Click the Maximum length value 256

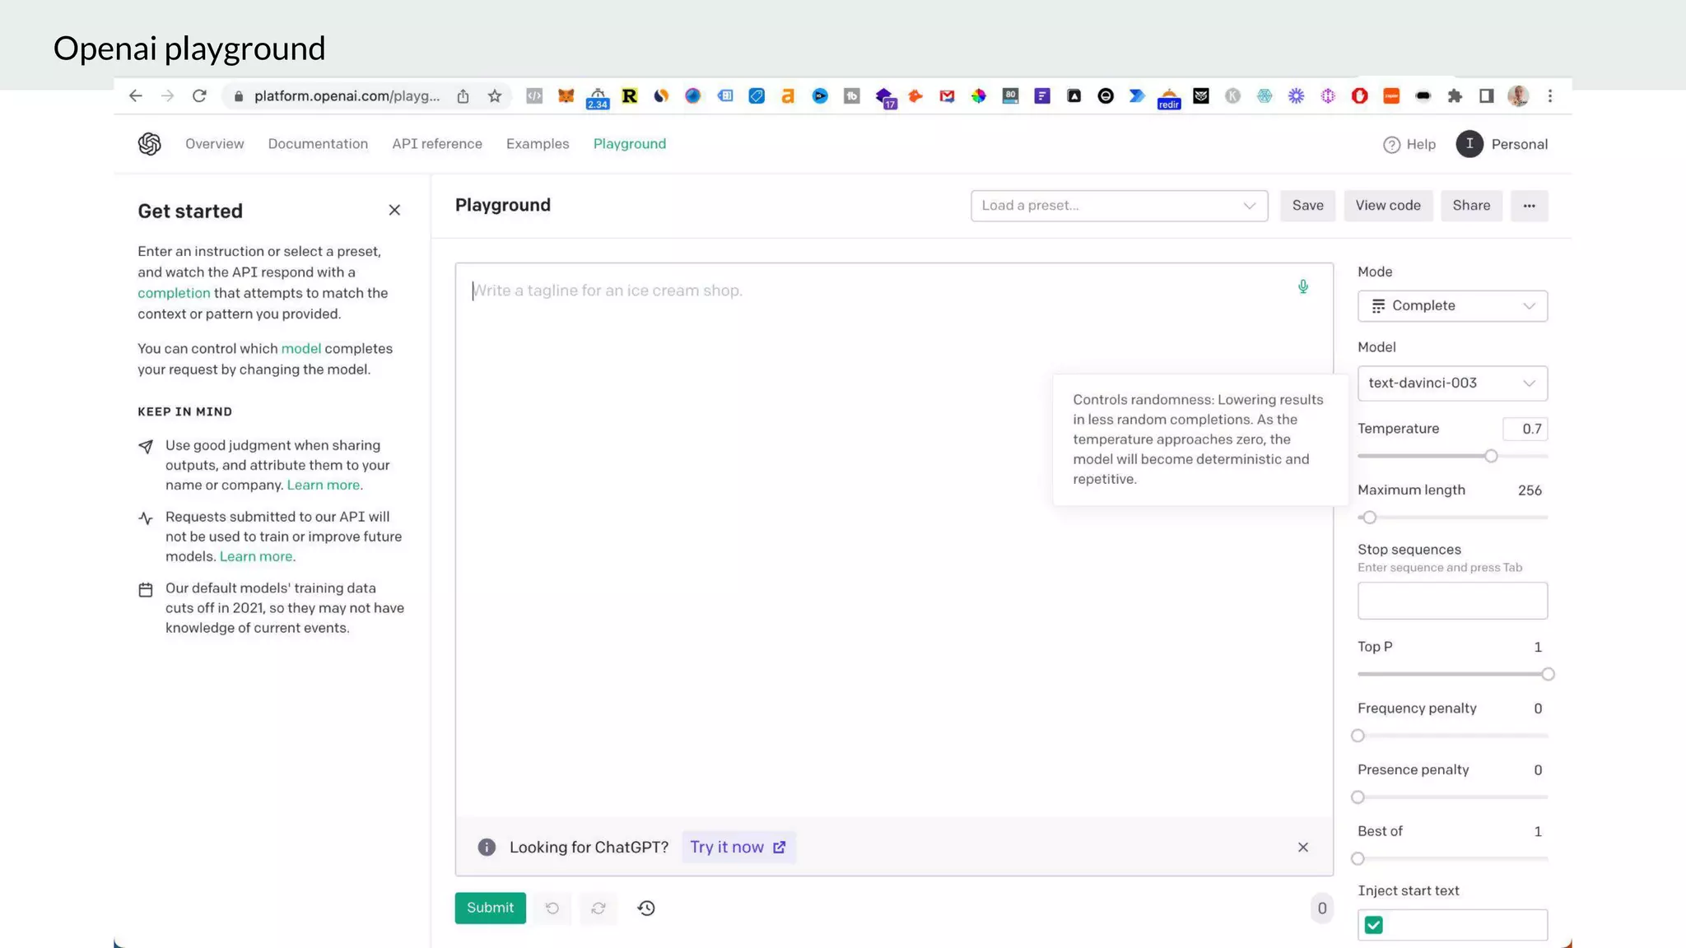1530,490
